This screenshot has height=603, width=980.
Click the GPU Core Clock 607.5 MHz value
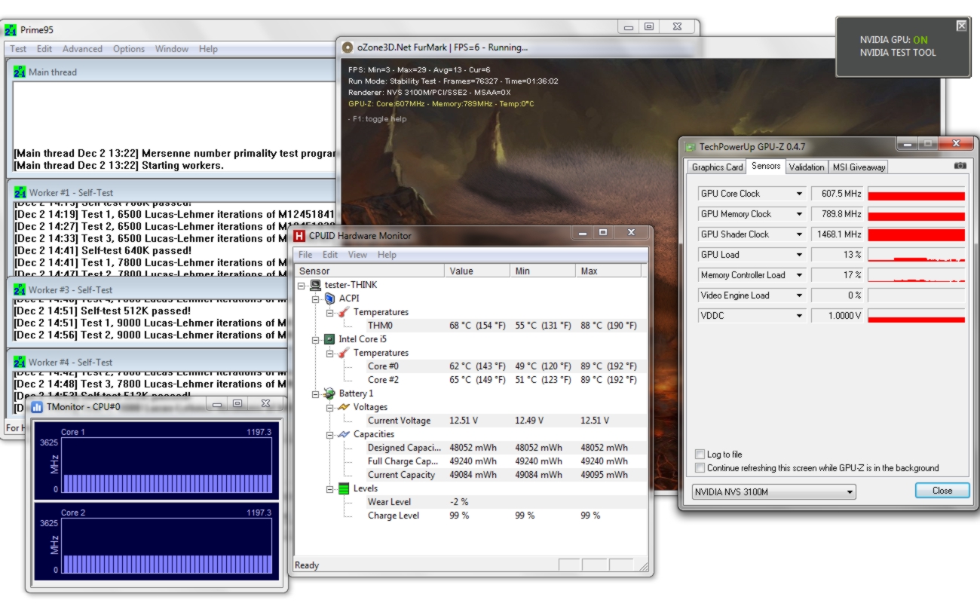point(837,194)
